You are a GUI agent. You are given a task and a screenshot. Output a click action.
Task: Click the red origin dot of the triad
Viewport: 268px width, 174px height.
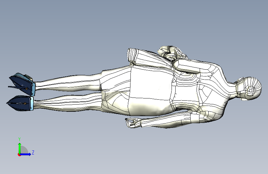[x=19, y=154]
